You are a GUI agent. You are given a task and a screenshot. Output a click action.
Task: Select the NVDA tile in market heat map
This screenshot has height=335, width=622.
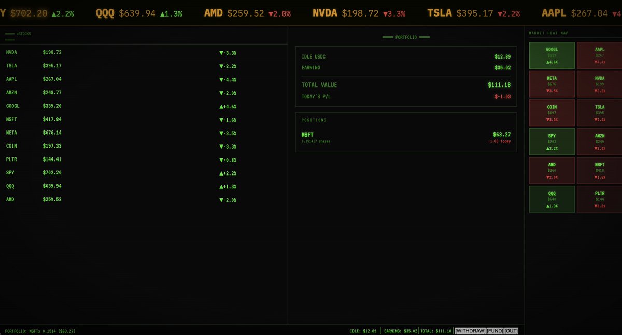[600, 84]
